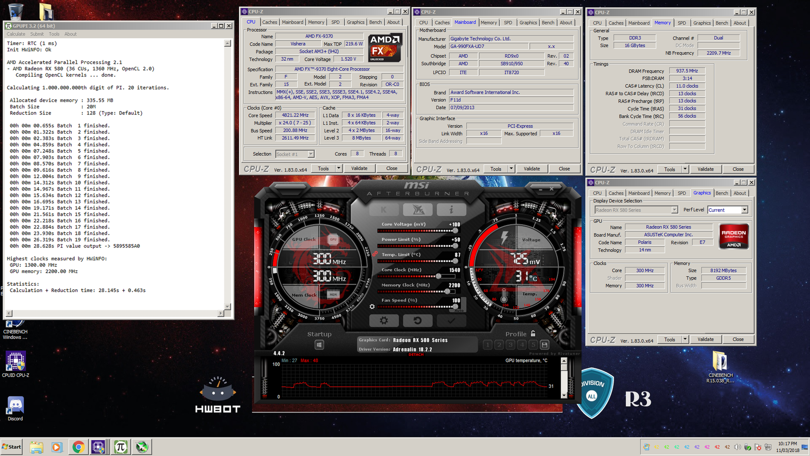Click the volume speaker tray icon
Viewport: 810px width, 456px height.
[737, 447]
